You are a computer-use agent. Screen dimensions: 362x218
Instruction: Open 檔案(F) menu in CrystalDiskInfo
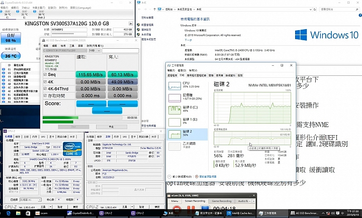pos(4,8)
